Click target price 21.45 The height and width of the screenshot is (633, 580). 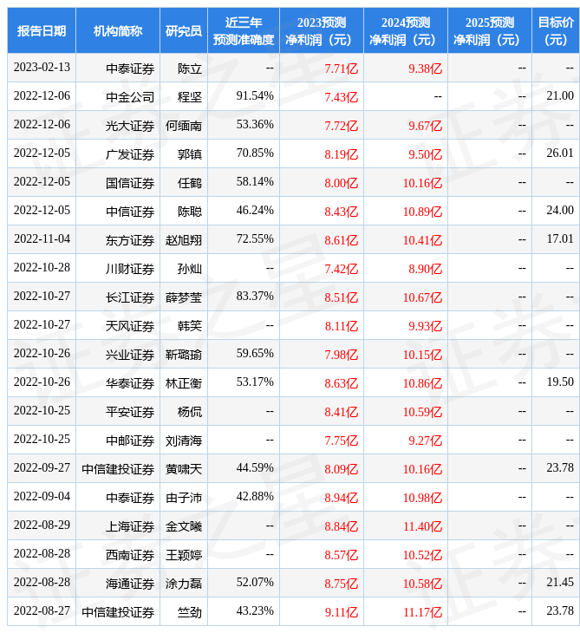point(560,583)
